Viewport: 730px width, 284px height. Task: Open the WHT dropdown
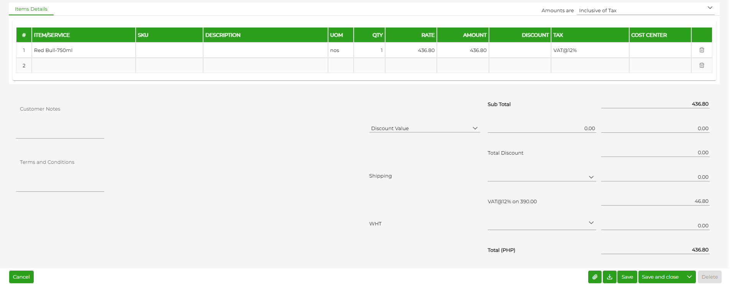click(541, 223)
